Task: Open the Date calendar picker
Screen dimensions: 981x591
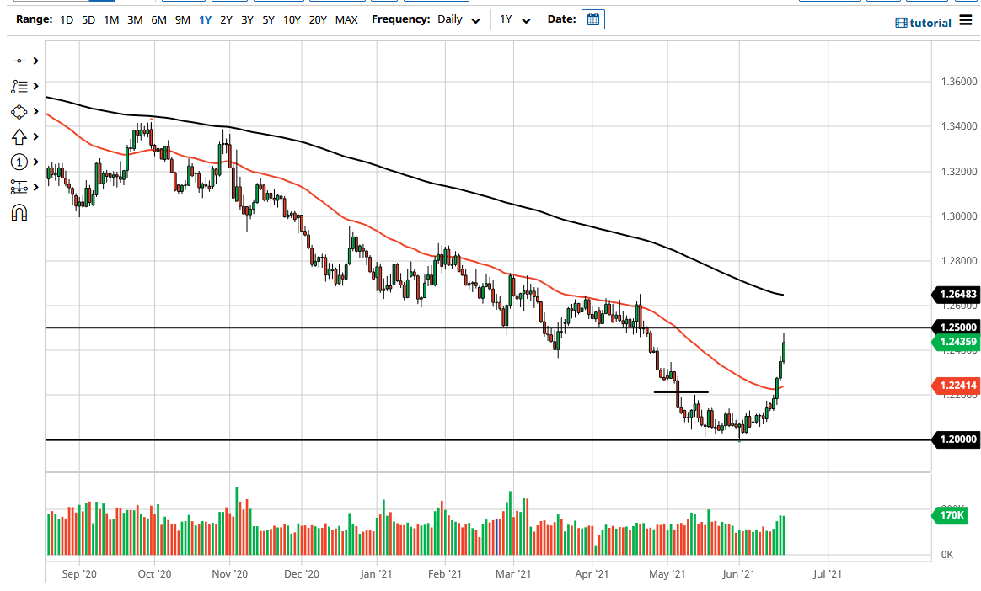Action: pyautogui.click(x=592, y=19)
